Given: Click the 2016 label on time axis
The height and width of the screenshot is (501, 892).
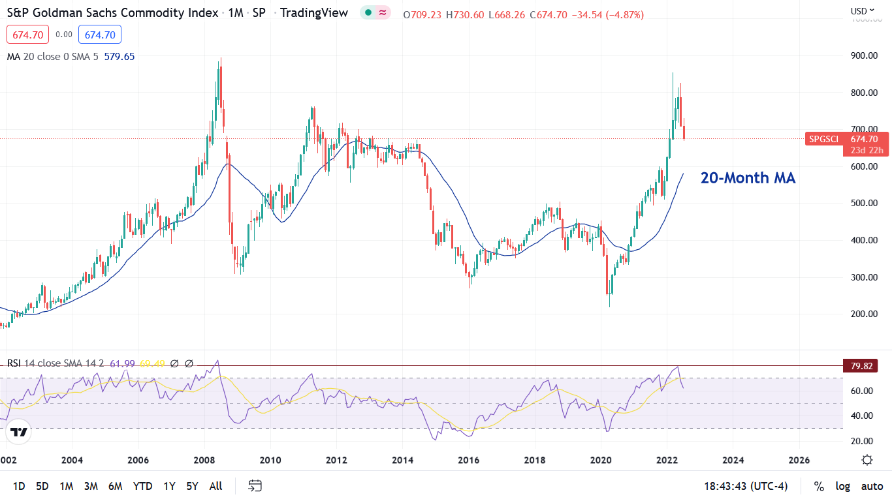Looking at the screenshot, I should [469, 460].
